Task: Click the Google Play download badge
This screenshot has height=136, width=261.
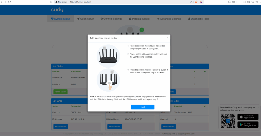Action: pyautogui.click(x=248, y=125)
